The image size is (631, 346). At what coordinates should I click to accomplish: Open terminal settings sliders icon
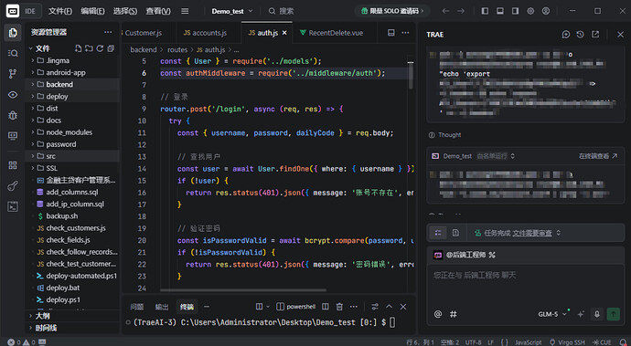pos(375,307)
